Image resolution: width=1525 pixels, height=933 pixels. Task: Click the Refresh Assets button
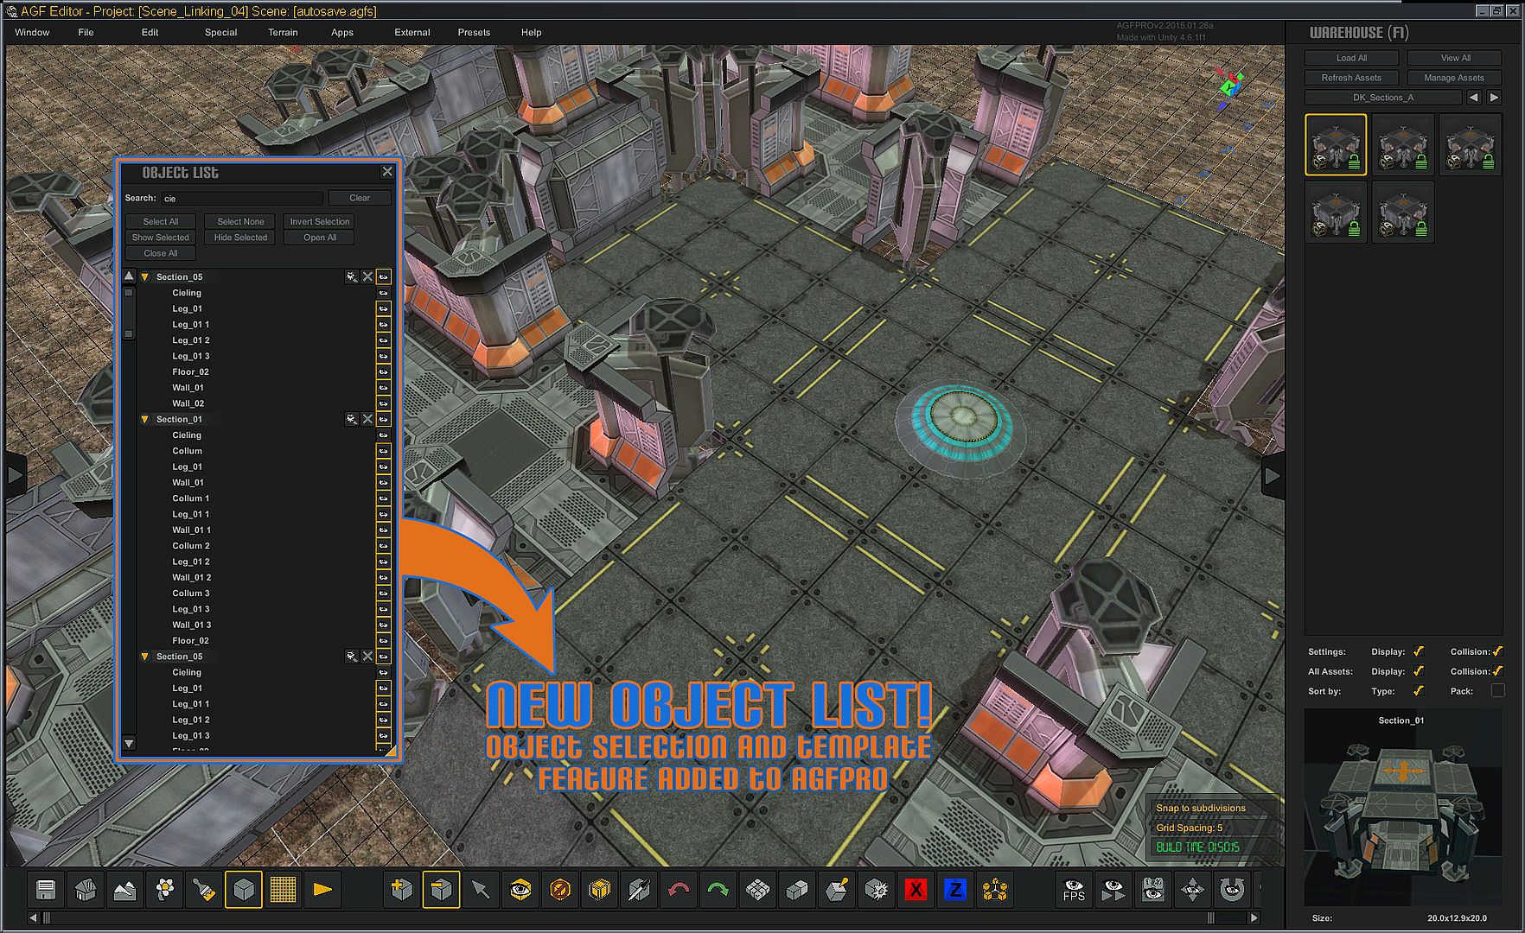click(1350, 78)
